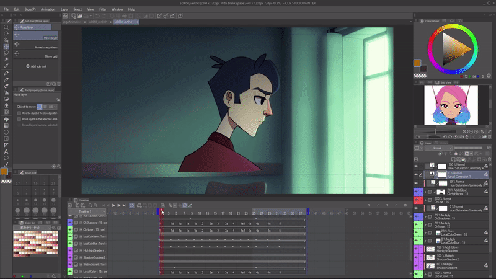Open the Window menu

117,9
